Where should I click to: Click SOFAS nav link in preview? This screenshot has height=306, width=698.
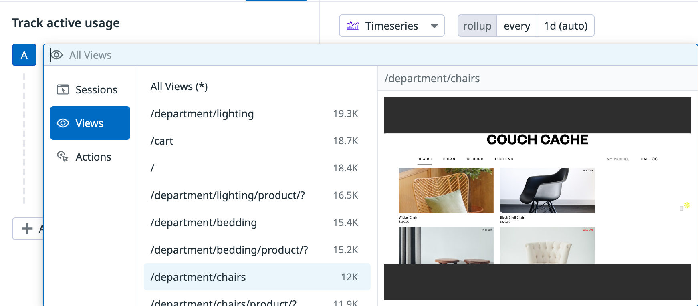449,159
